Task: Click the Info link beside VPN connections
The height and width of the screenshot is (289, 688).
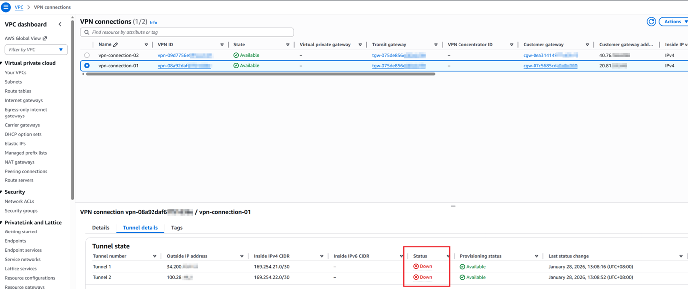Action: coord(153,22)
